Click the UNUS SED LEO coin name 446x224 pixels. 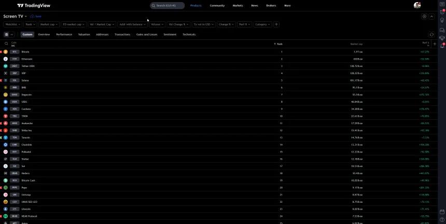(x=29, y=202)
